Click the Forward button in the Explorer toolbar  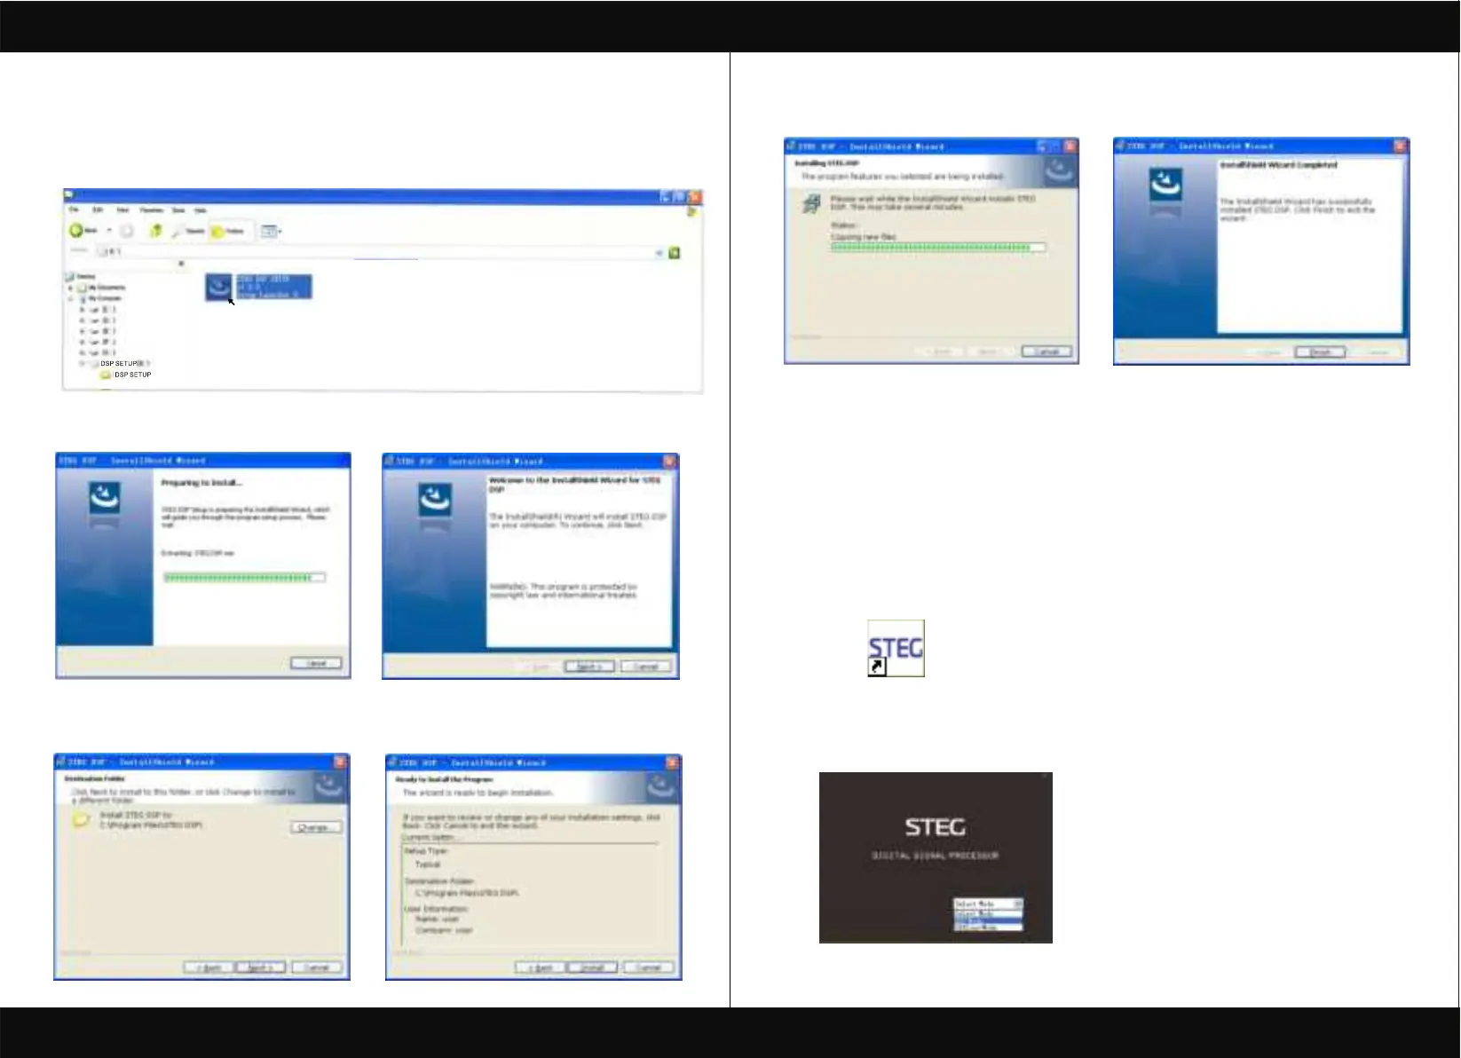click(127, 231)
